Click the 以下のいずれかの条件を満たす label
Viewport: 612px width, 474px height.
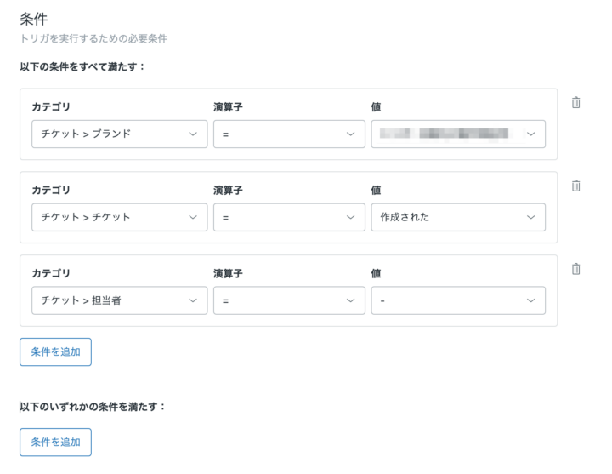[93, 407]
